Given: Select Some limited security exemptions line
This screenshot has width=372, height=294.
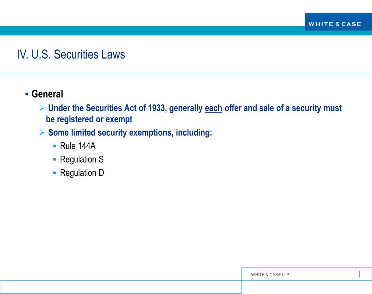Looking at the screenshot, I should point(130,132).
